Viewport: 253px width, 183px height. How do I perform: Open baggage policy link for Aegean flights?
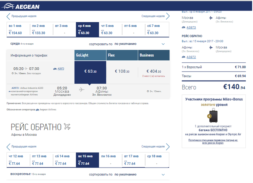(213, 141)
